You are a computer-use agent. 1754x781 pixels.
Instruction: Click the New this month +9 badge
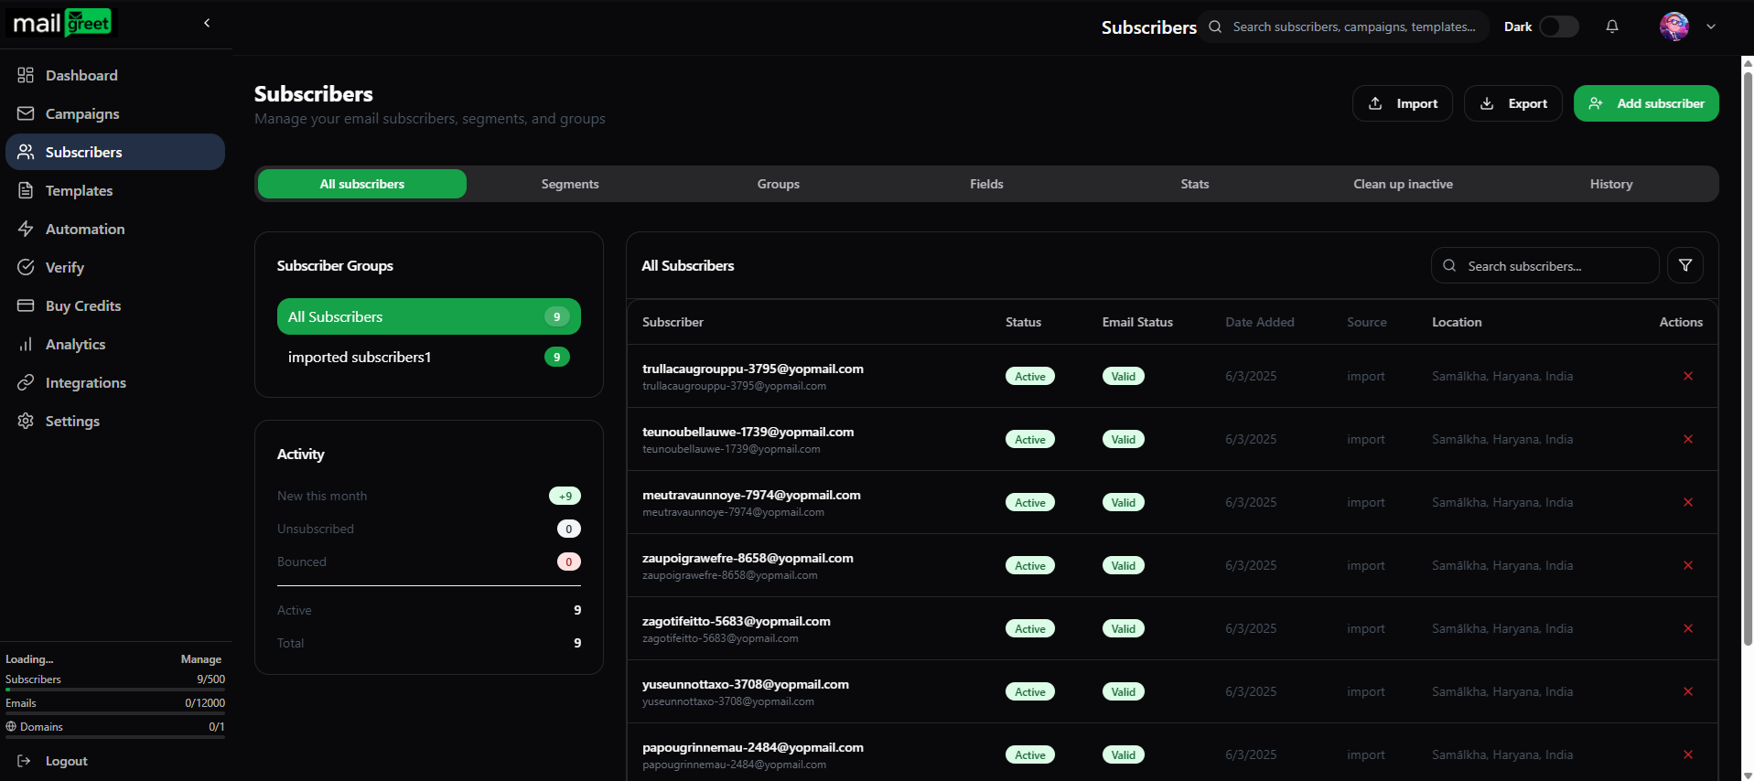click(x=565, y=496)
